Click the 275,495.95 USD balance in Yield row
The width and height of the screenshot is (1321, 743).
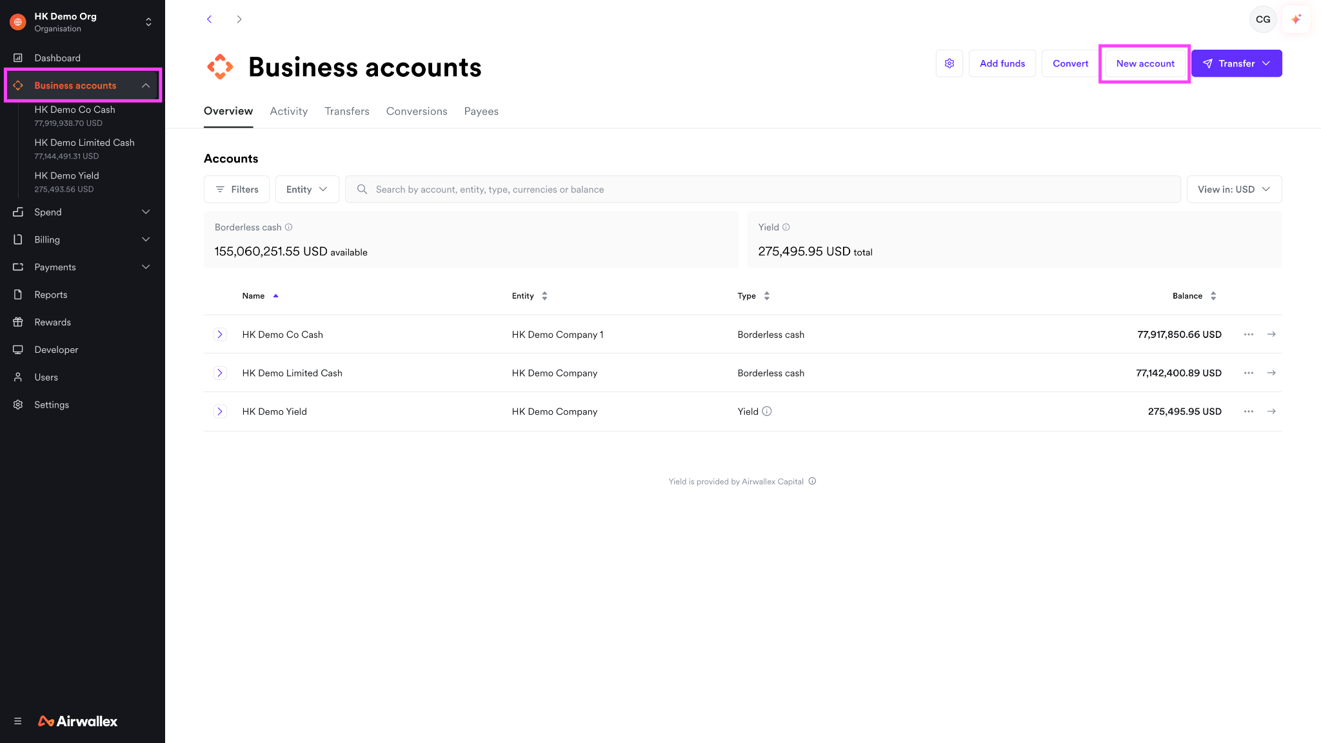click(x=1185, y=412)
